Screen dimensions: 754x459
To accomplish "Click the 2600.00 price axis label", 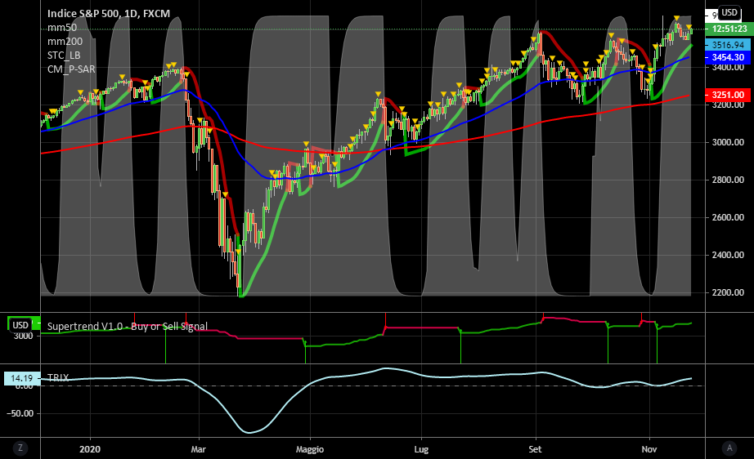I will [x=728, y=217].
